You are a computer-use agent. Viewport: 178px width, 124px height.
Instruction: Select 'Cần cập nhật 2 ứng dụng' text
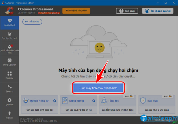point(157,110)
